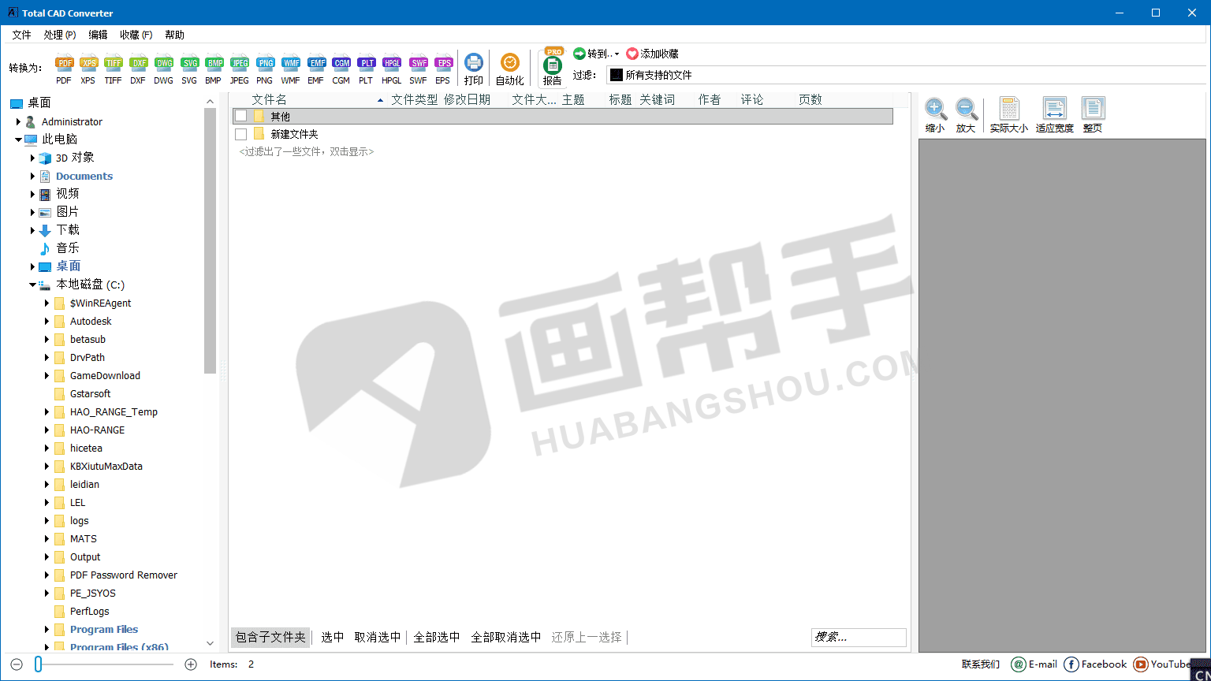Image resolution: width=1211 pixels, height=681 pixels.
Task: Choose JPEG as the output format
Action: pyautogui.click(x=240, y=69)
